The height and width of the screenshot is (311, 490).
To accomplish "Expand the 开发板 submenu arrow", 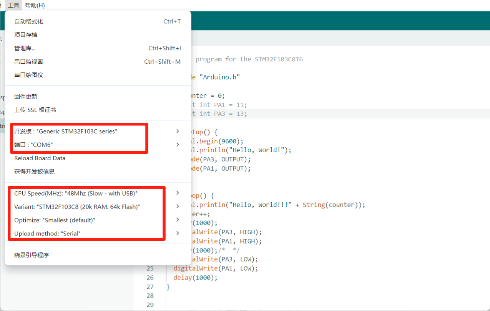I will (178, 131).
